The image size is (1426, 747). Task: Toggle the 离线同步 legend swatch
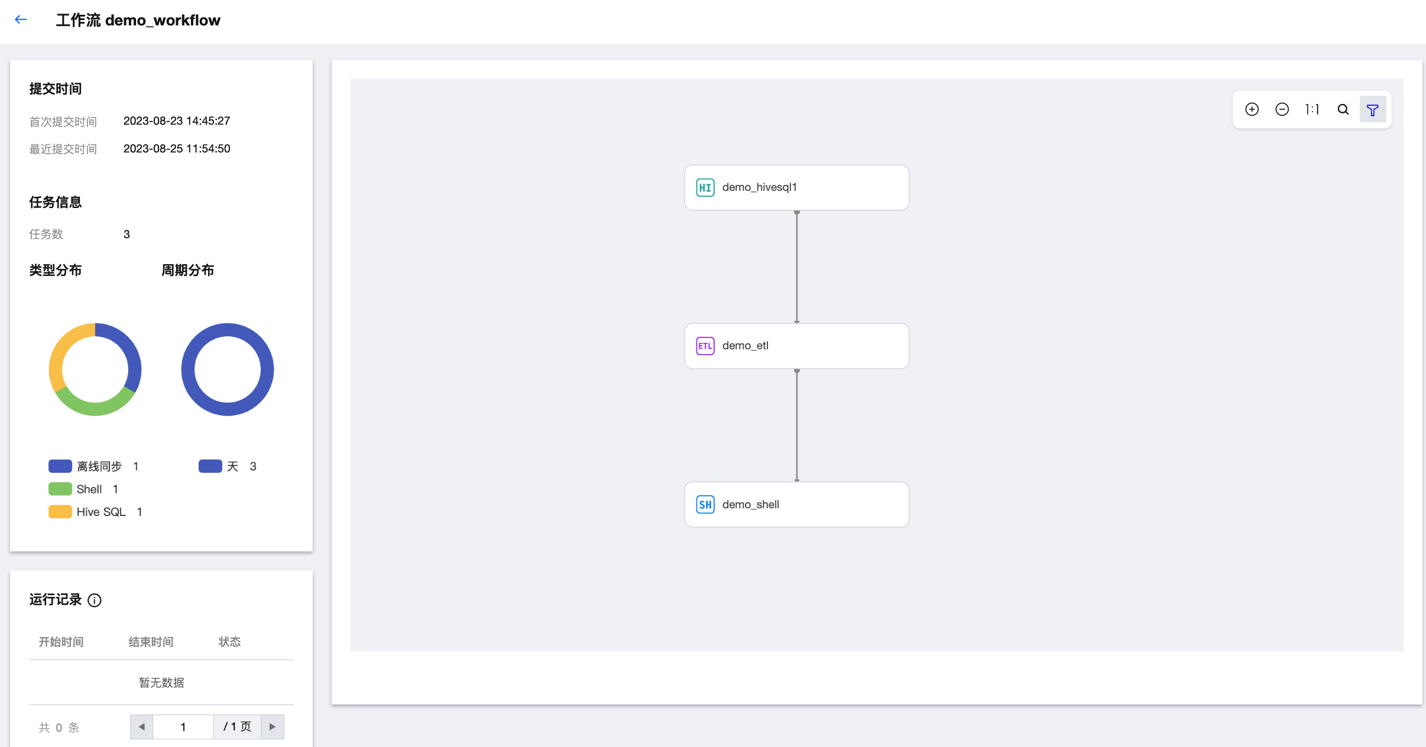coord(60,466)
